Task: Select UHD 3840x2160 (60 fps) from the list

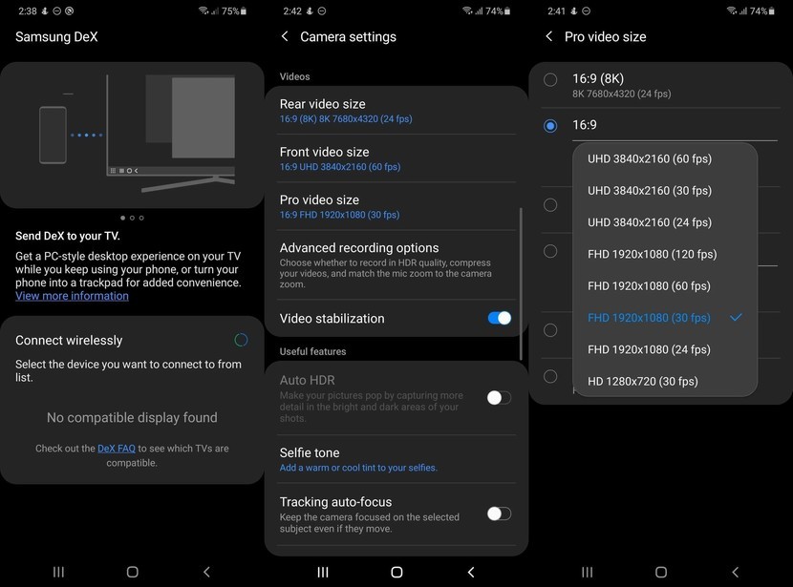Action: (650, 158)
